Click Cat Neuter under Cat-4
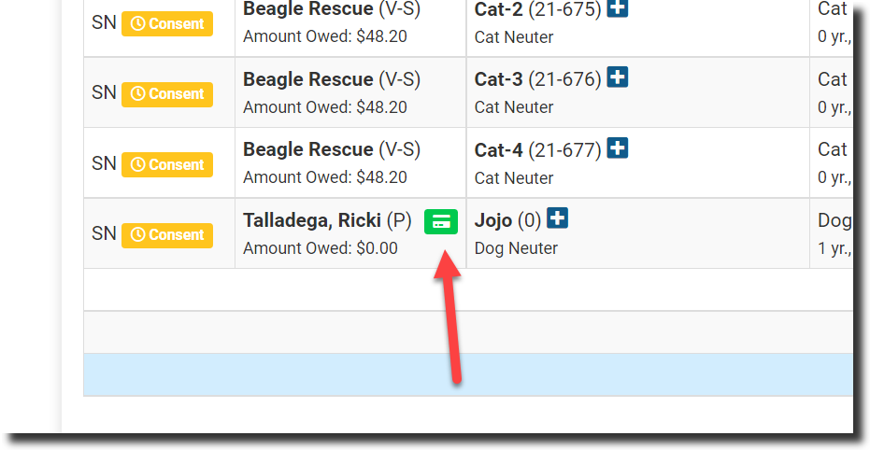 tap(514, 177)
